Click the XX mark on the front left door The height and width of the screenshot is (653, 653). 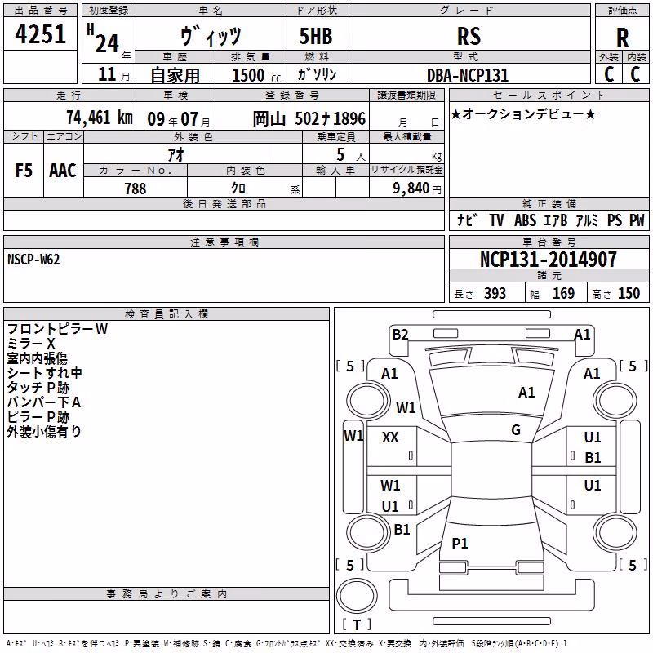(390, 438)
